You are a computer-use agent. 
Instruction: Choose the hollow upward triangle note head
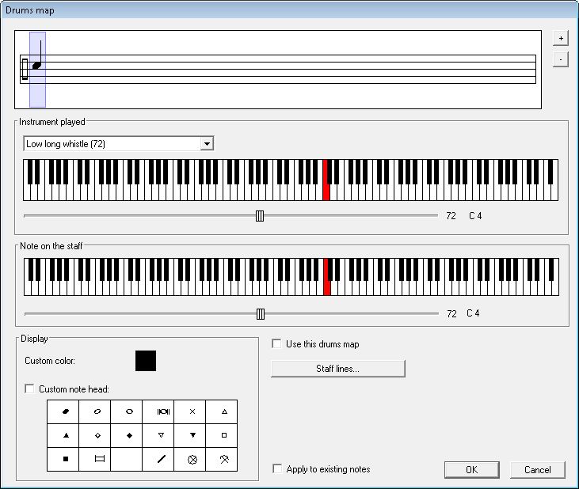coord(223,411)
